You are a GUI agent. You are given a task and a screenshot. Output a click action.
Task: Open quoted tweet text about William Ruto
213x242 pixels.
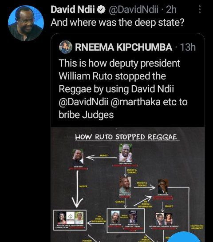click(123, 89)
